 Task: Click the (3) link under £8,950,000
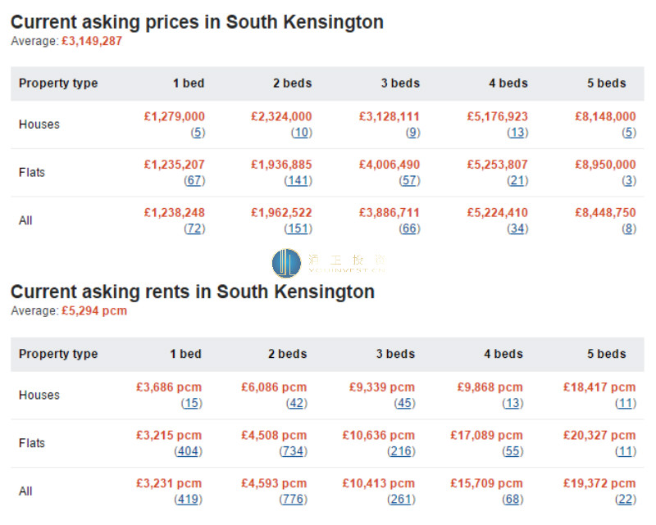point(629,180)
